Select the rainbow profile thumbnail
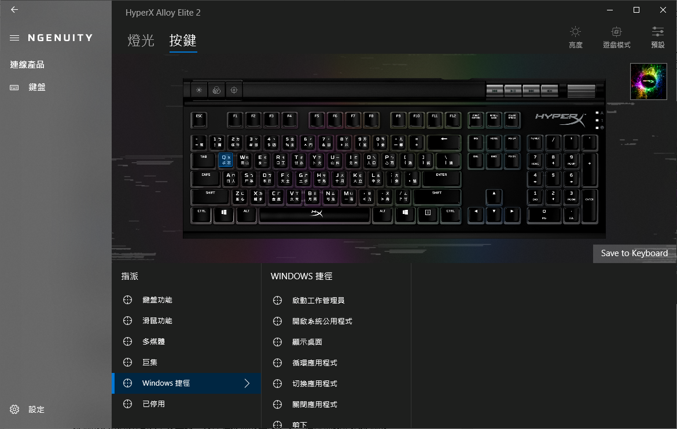Screen dimensions: 677x429 (648, 81)
